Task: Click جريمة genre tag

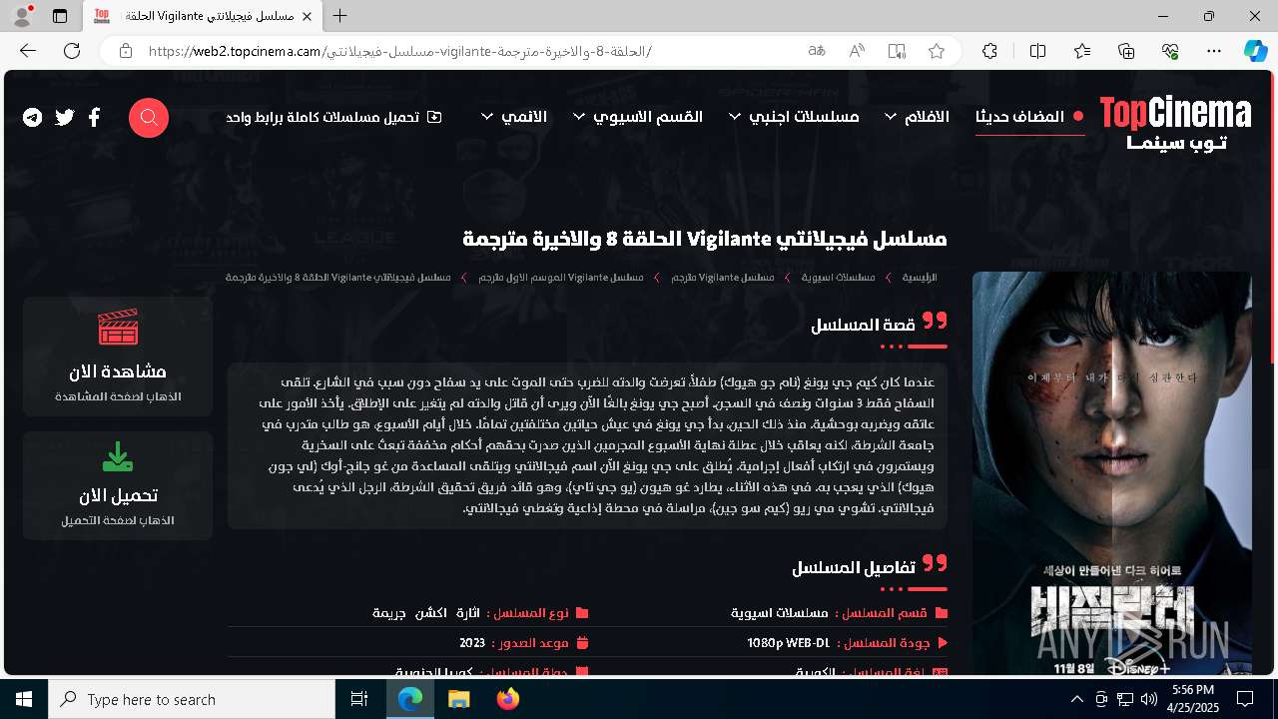Action: tap(389, 613)
